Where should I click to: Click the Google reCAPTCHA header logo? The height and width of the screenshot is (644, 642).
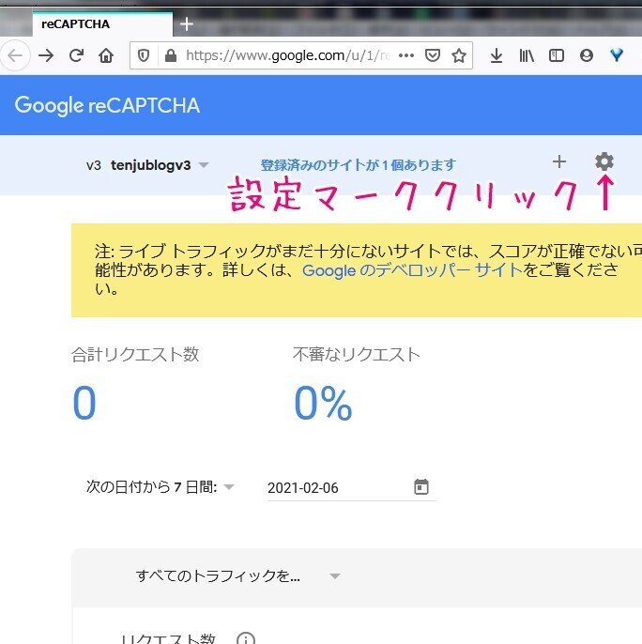(x=107, y=105)
